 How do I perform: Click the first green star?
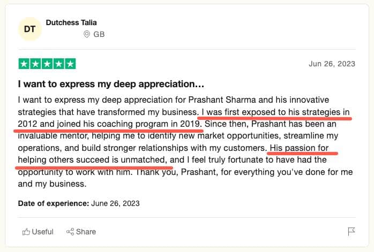(24, 64)
